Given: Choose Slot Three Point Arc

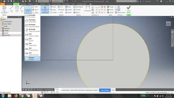Looking at the screenshot, I should point(32,49).
